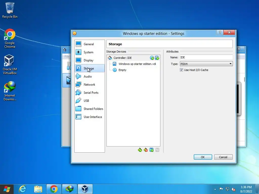The width and height of the screenshot is (259, 194).
Task: Open the USB settings category
Action: 90,101
